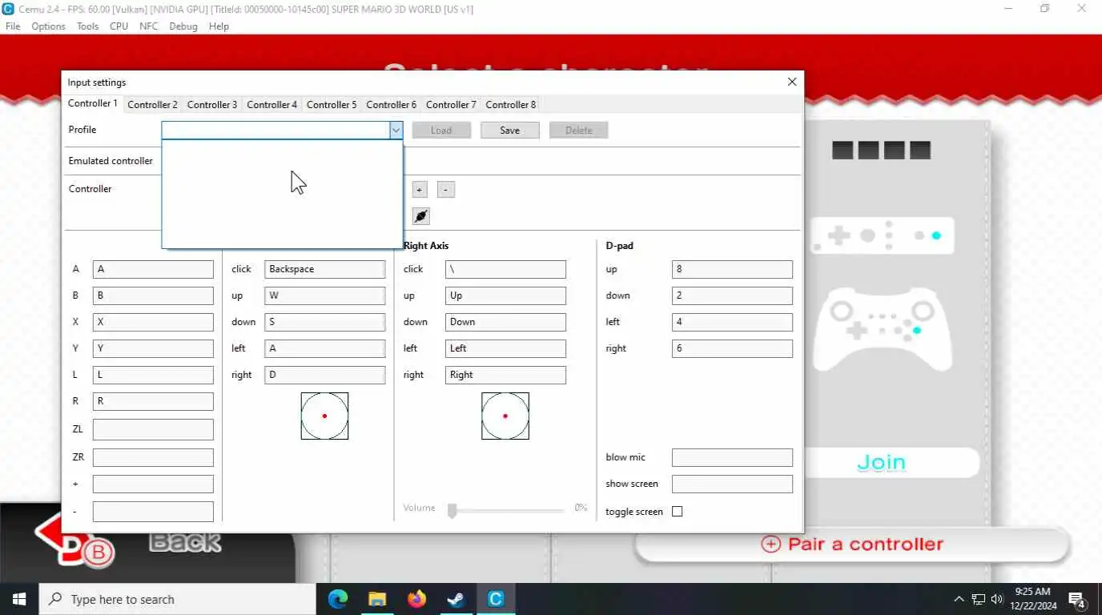
Task: Click the minus remove controller button
Action: pyautogui.click(x=446, y=190)
